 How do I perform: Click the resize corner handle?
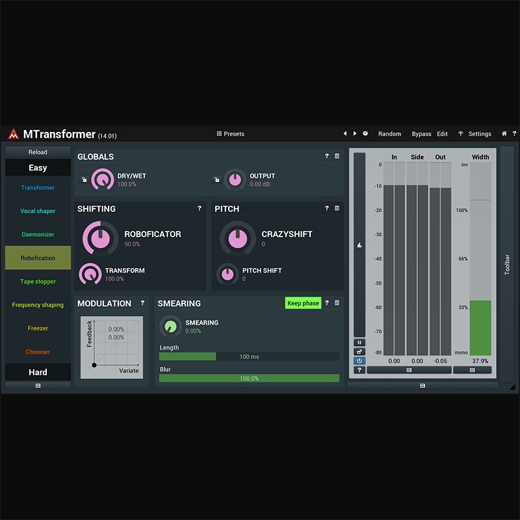tap(513, 387)
